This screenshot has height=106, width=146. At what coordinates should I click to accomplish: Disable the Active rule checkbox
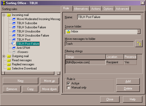(68, 83)
